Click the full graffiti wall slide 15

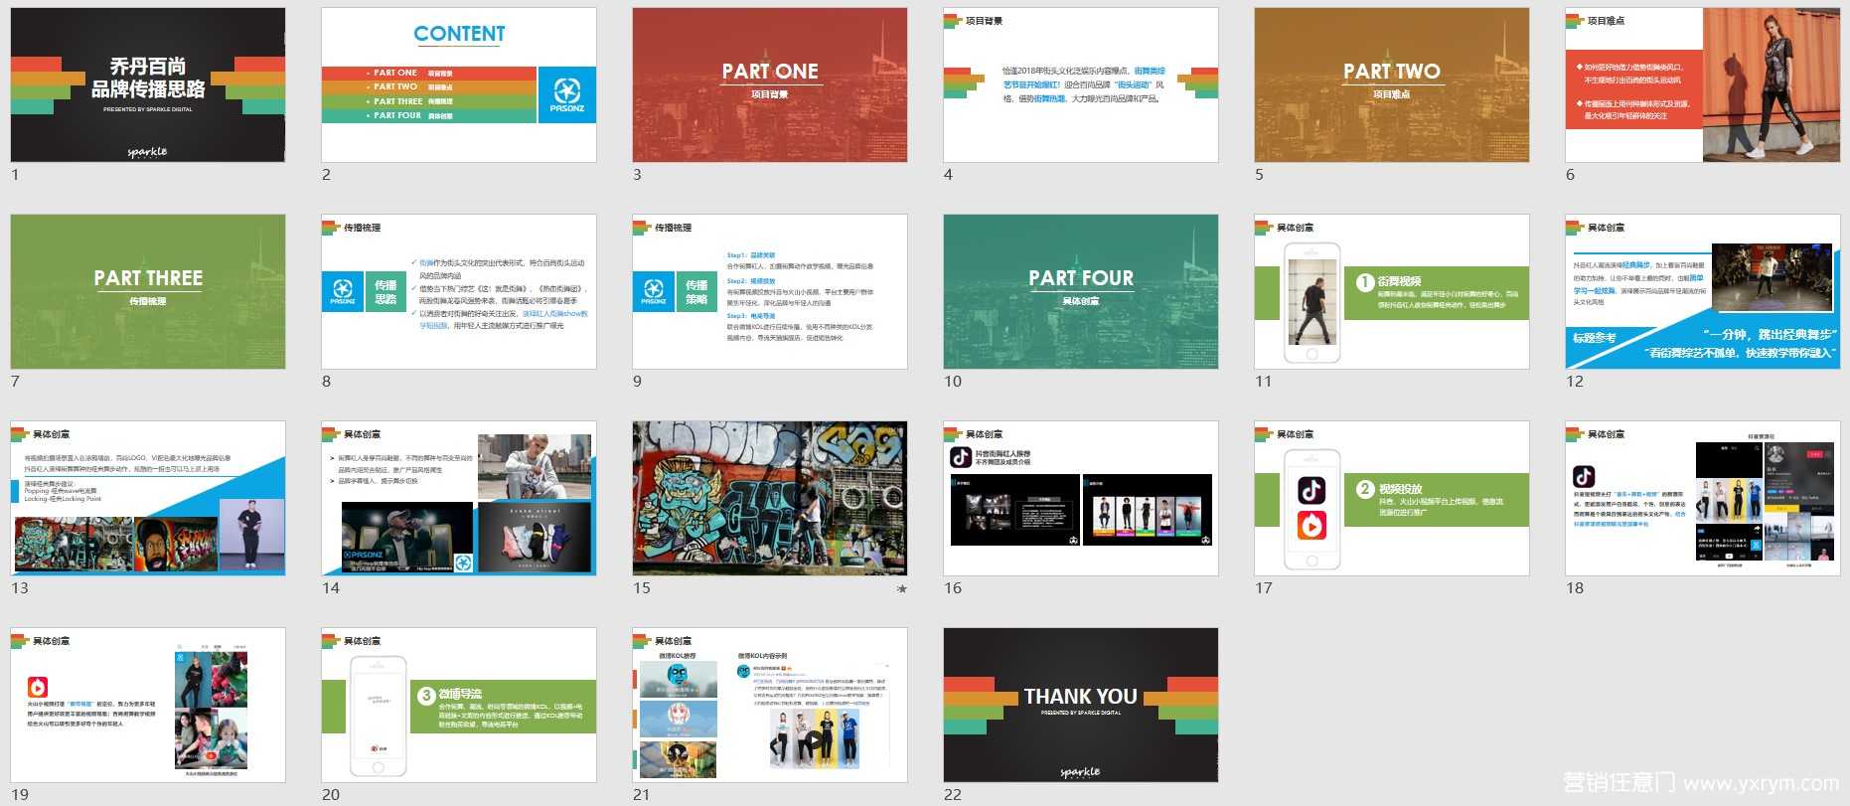click(x=770, y=499)
